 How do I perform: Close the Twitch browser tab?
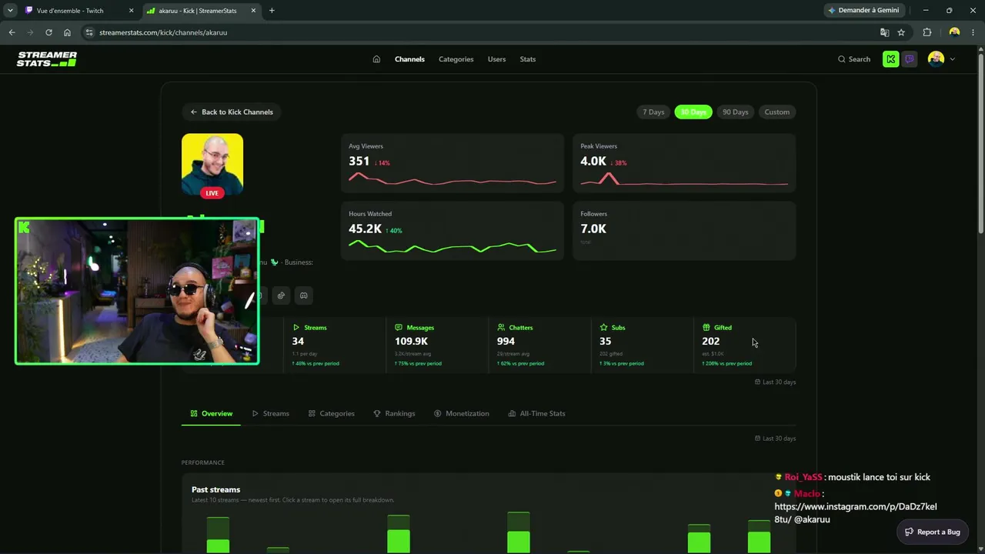tap(132, 11)
